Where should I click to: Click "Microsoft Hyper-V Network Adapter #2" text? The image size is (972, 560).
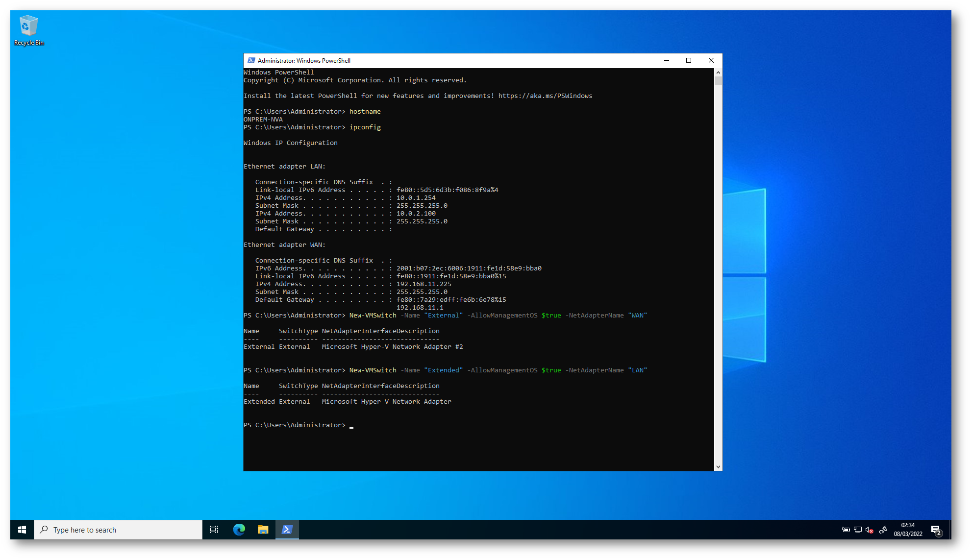pos(393,347)
